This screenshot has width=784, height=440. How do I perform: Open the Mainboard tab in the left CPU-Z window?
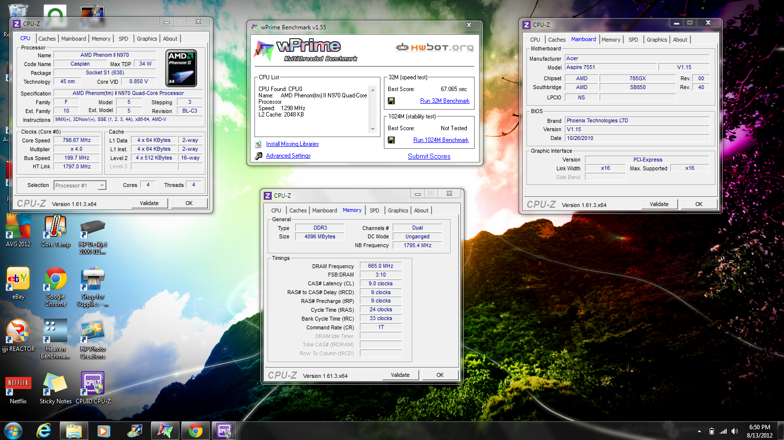click(x=74, y=39)
